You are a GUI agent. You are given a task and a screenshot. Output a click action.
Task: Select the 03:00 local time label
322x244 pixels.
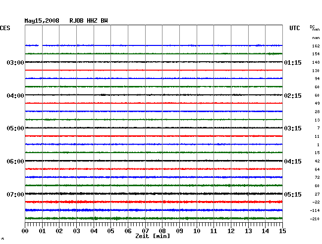click(15, 62)
